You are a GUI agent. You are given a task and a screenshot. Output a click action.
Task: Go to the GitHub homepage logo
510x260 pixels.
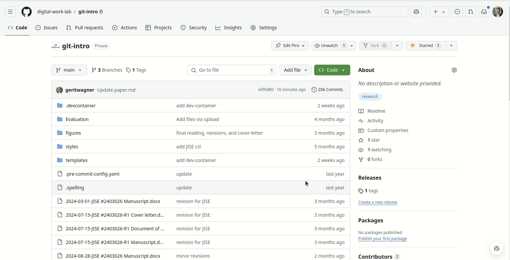click(27, 12)
